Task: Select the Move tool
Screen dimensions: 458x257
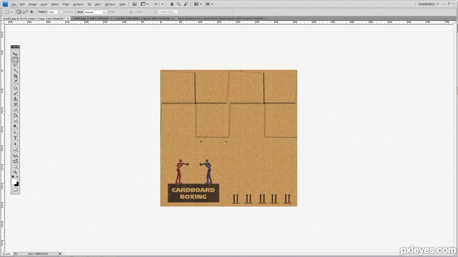Action: 15,54
